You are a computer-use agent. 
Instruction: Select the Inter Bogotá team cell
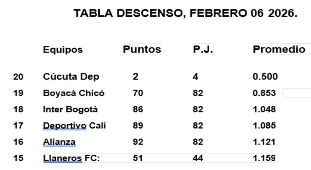click(70, 109)
